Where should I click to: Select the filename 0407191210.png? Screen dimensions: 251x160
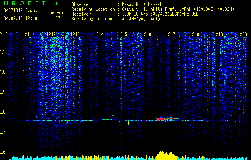20,10
